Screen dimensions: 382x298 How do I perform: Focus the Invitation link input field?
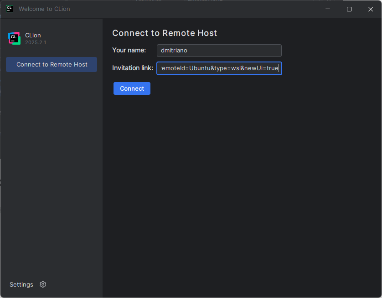point(219,68)
